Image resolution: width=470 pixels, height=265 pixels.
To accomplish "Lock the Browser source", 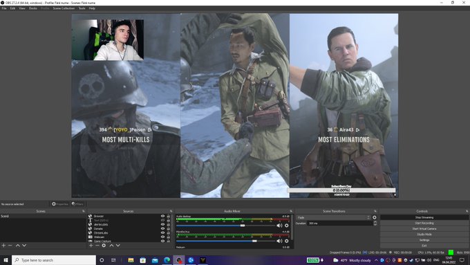I will [x=168, y=216].
